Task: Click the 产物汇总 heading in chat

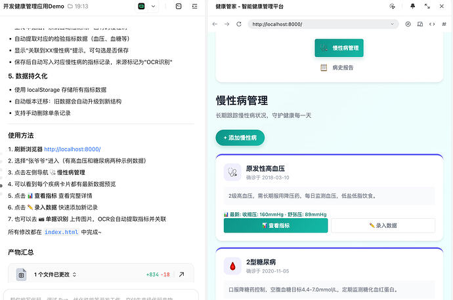Action: pyautogui.click(x=21, y=252)
